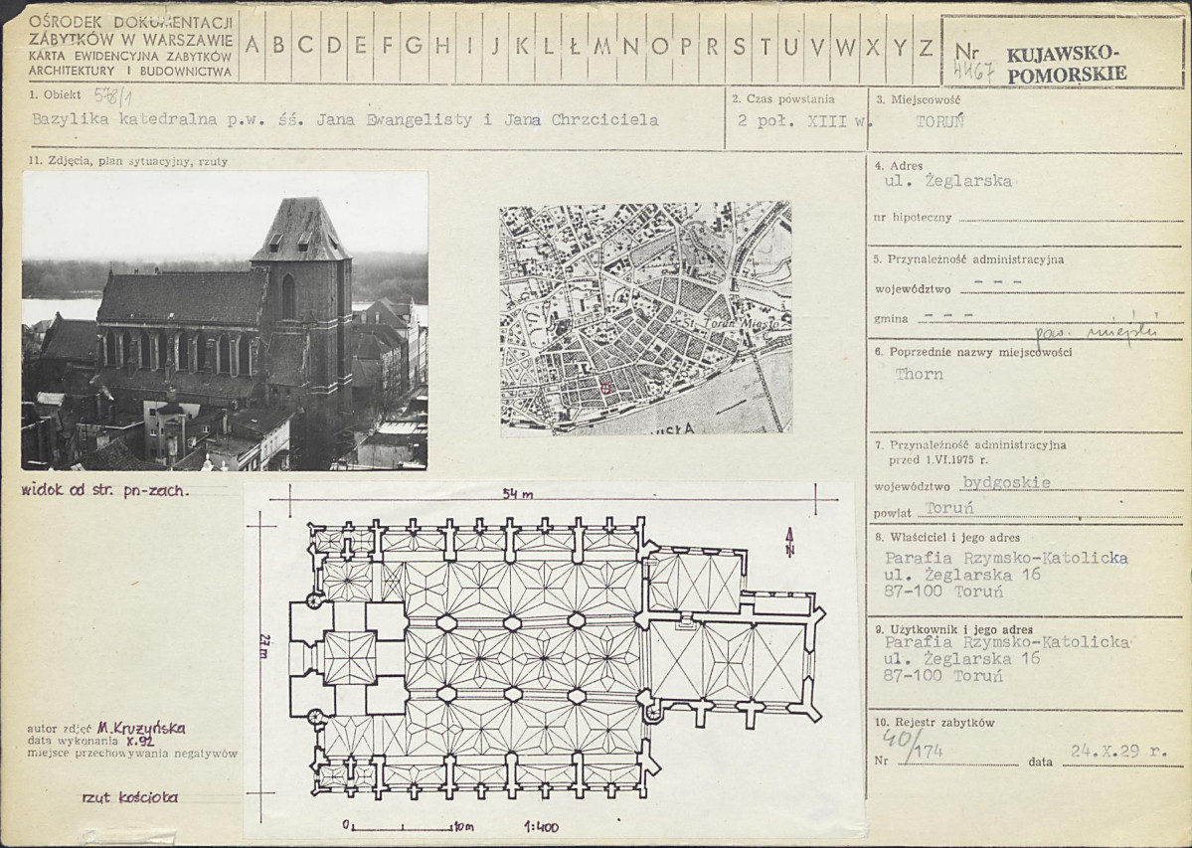Screen dimensions: 1192x848
Task: Open the cathedral photograph
Action: pos(225,320)
